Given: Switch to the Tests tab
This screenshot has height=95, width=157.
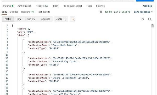Looking at the screenshot, I should pyautogui.click(x=89, y=6).
